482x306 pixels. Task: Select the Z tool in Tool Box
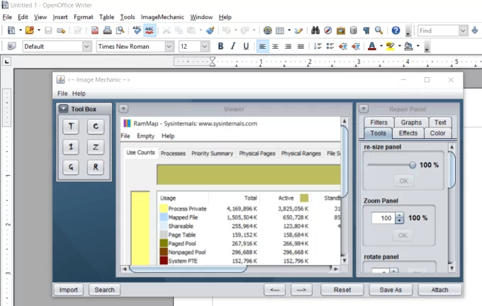tap(96, 147)
